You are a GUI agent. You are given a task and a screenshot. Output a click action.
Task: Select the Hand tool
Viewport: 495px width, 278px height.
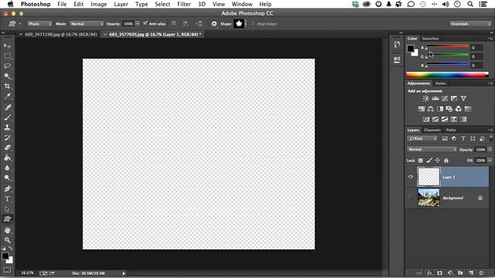tap(7, 230)
